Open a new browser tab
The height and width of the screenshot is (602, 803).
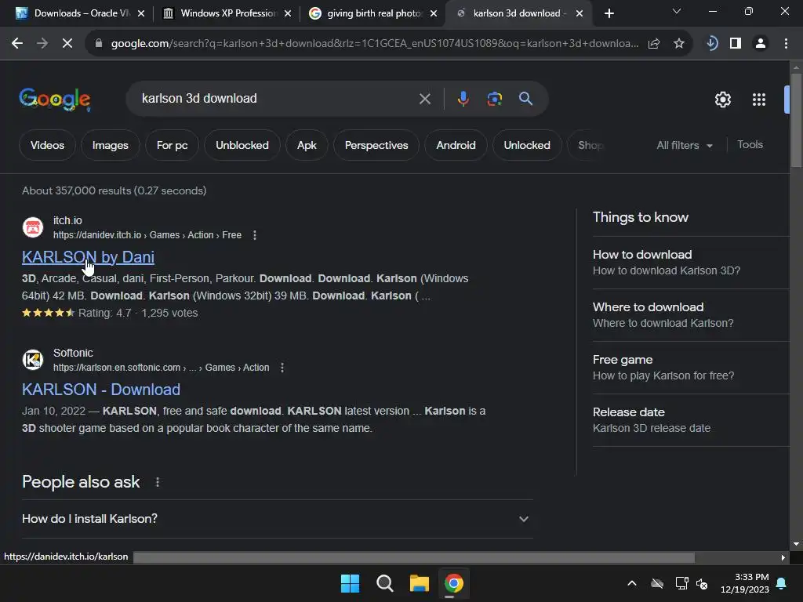[609, 13]
